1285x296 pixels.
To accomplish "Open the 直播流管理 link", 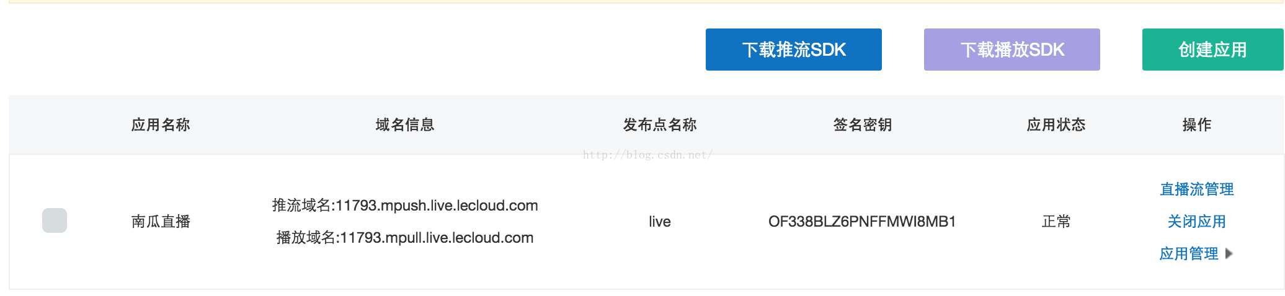I will point(1196,189).
